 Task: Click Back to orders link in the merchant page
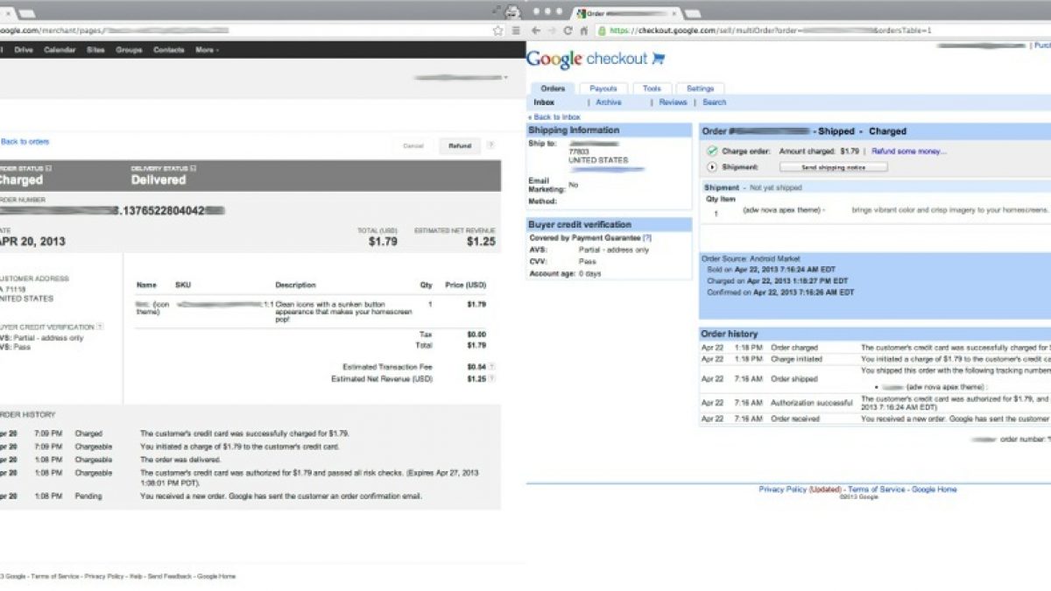[25, 141]
